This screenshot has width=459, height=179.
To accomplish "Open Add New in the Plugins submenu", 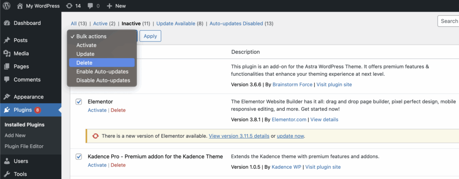I will click(x=15, y=135).
